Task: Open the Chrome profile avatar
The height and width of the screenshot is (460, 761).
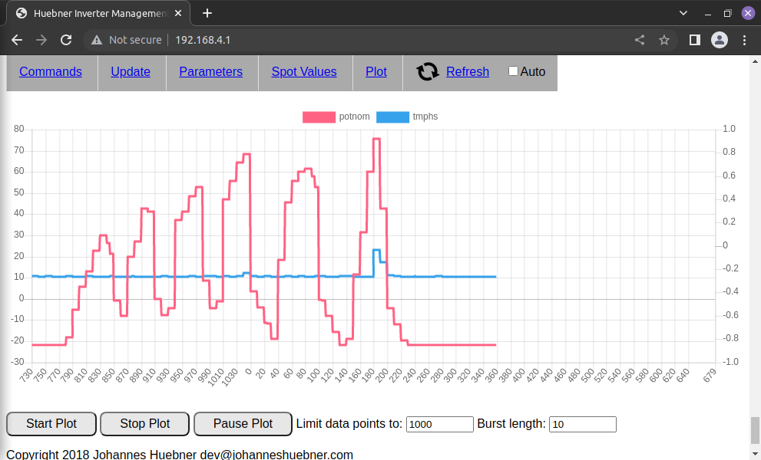Action: (719, 40)
